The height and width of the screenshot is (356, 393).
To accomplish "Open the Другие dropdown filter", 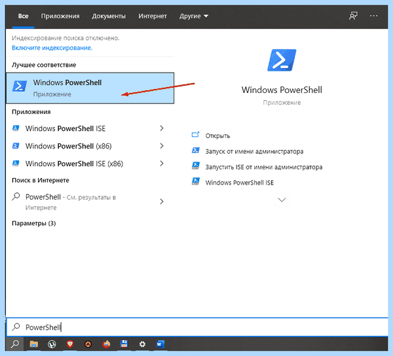I will tap(194, 16).
